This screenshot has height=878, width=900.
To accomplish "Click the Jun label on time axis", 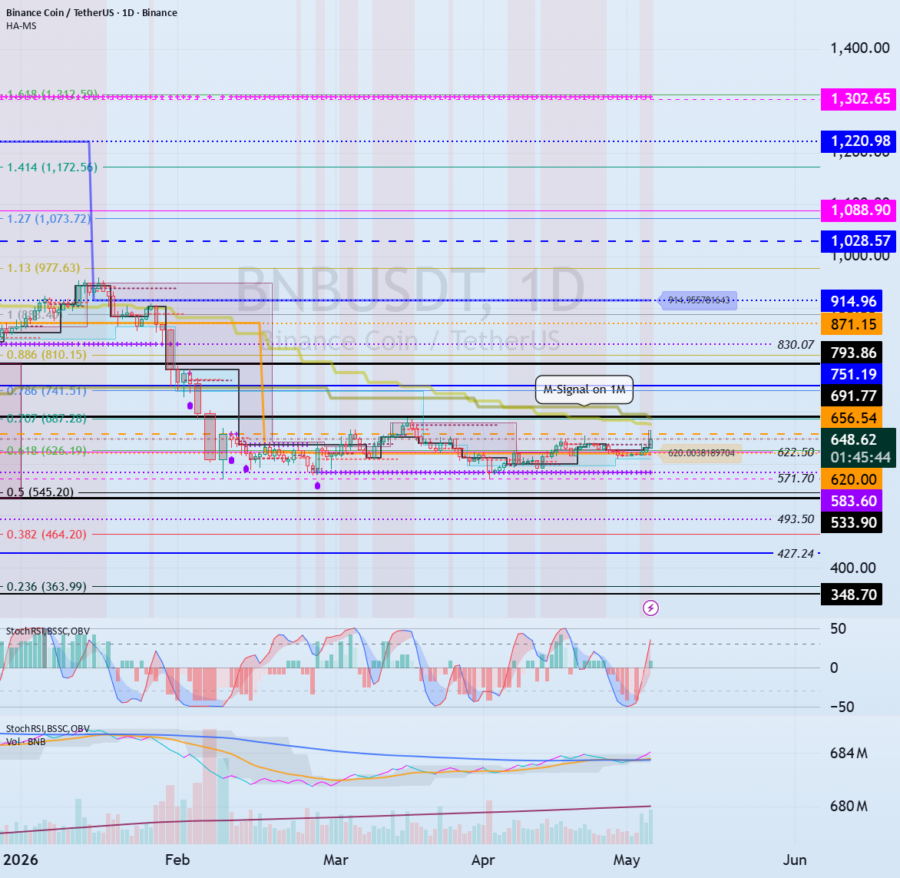I will click(x=795, y=860).
